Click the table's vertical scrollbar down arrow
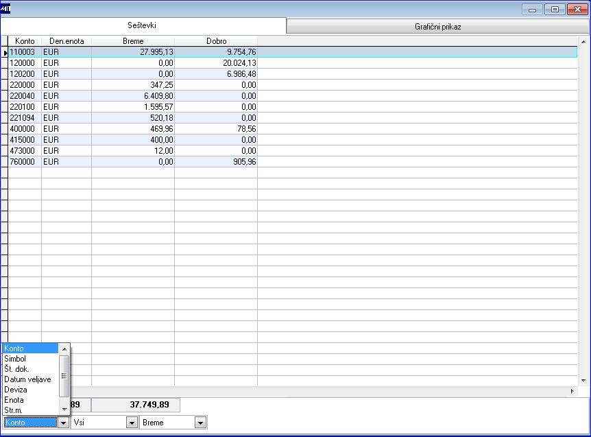This screenshot has height=437, width=591. pos(583,381)
